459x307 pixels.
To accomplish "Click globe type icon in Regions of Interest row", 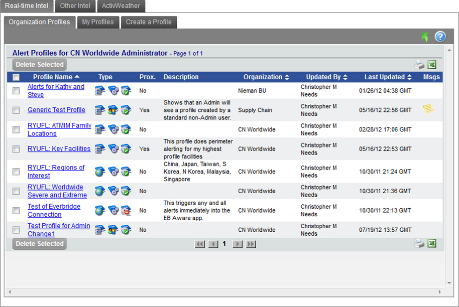I will coord(99,172).
